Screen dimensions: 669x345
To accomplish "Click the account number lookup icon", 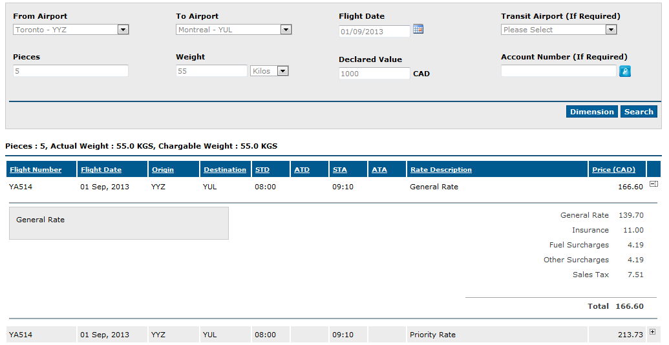I will point(624,71).
